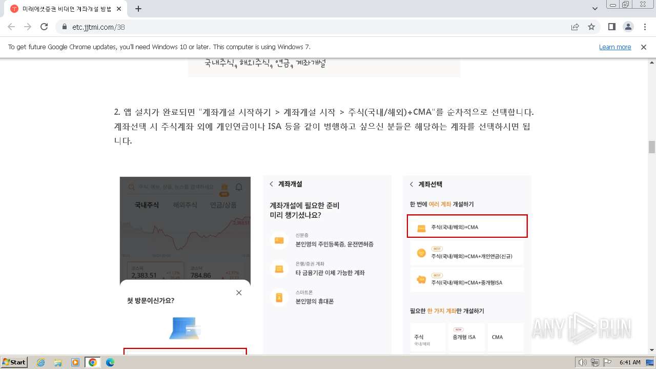The height and width of the screenshot is (369, 656).
Task: Open the Action Center flag icon
Action: pos(607,362)
